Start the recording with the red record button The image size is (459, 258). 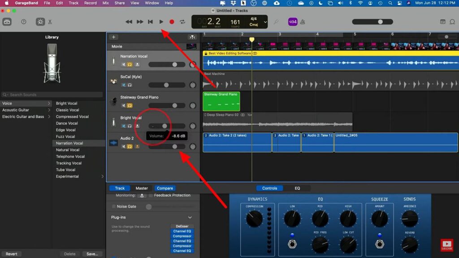pyautogui.click(x=172, y=21)
